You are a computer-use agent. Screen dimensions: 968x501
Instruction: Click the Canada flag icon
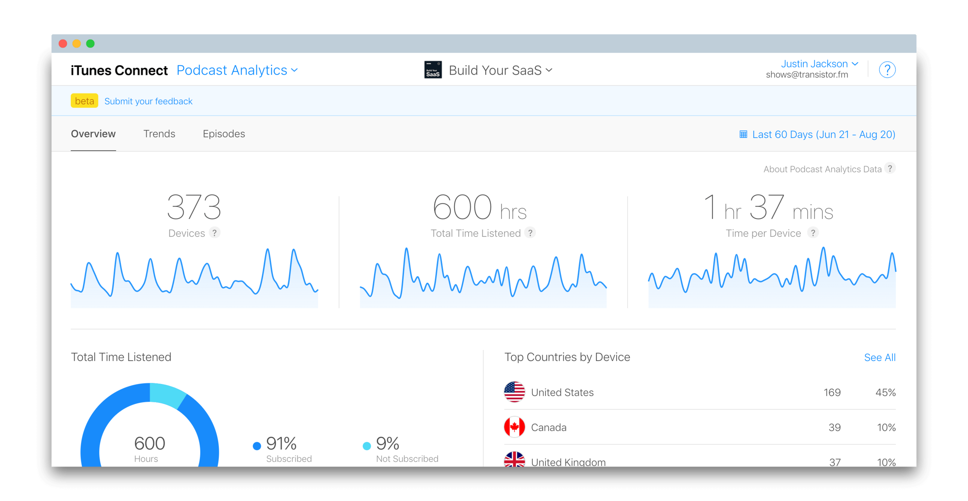point(514,427)
